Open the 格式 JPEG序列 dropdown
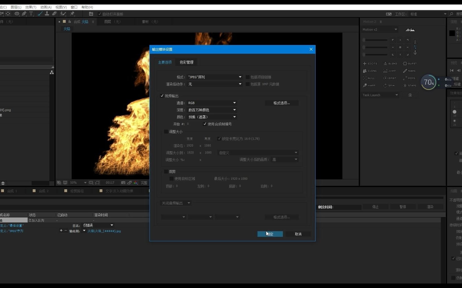Viewport: 462px width, 288px height. click(215, 77)
